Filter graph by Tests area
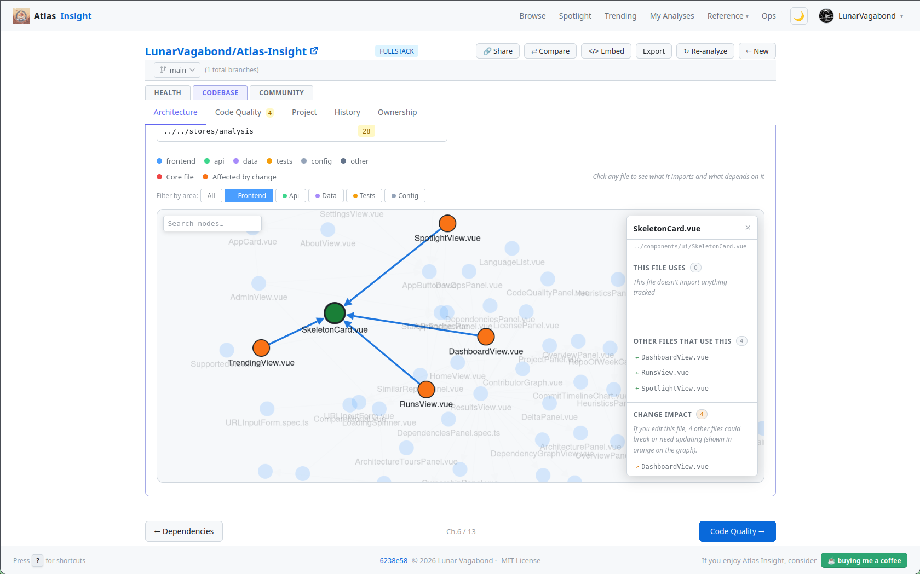Viewport: 920px width, 574px height. [364, 196]
